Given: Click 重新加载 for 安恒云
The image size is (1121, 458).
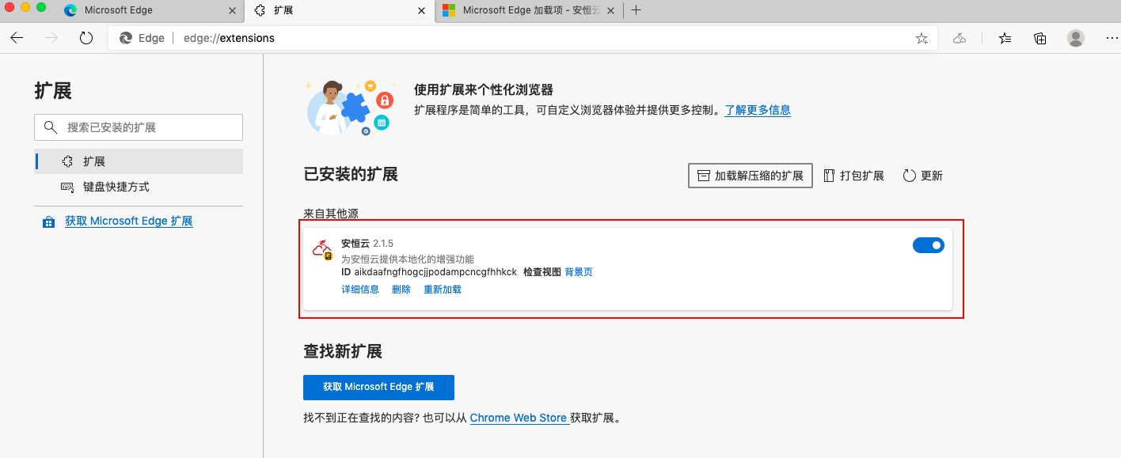Looking at the screenshot, I should click(x=443, y=290).
